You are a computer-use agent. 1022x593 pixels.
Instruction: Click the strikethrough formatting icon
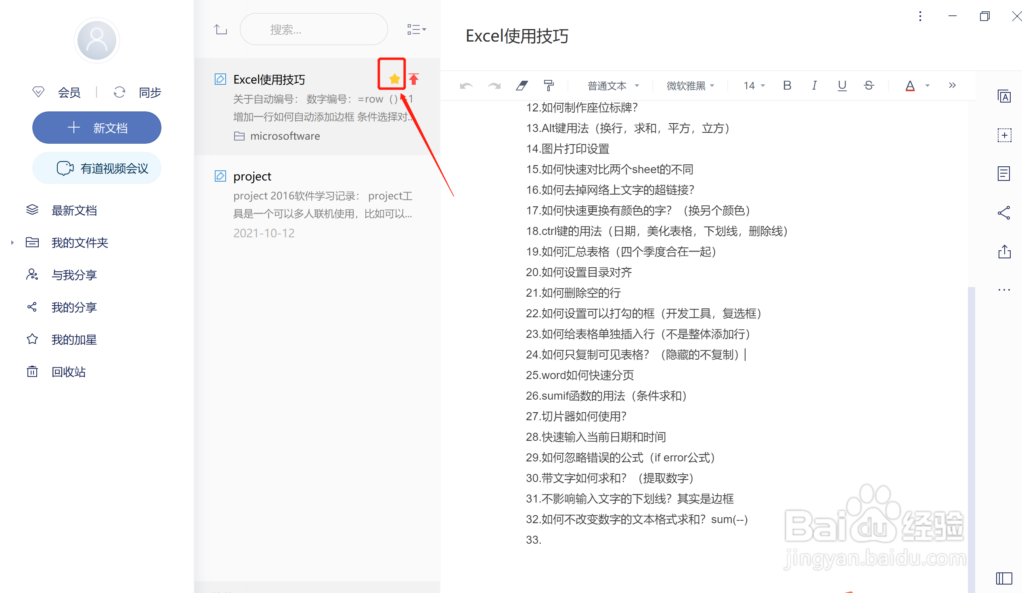pyautogui.click(x=869, y=85)
